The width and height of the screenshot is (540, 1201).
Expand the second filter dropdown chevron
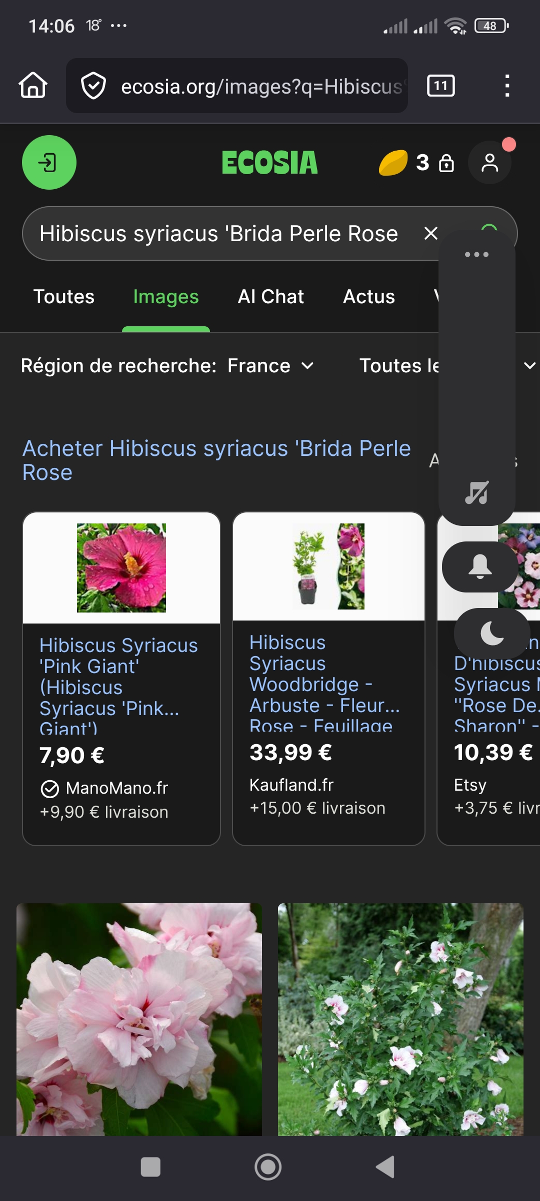[529, 366]
